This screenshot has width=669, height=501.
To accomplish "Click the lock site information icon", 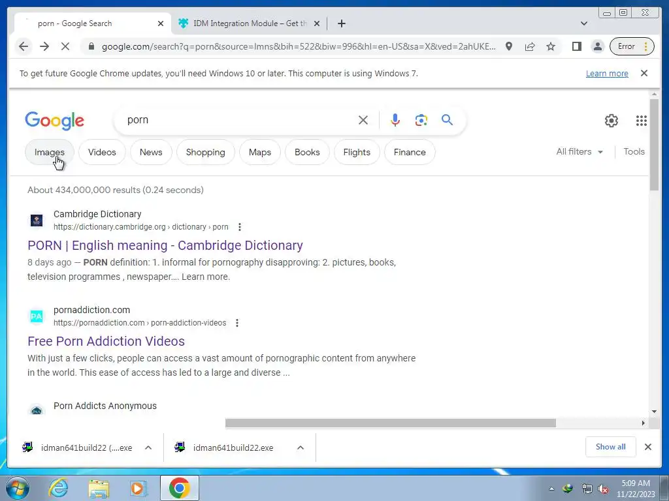I will click(91, 46).
